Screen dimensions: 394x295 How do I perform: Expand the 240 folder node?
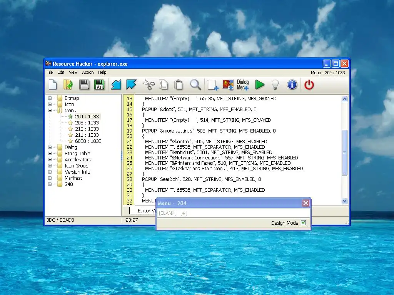[50, 184]
